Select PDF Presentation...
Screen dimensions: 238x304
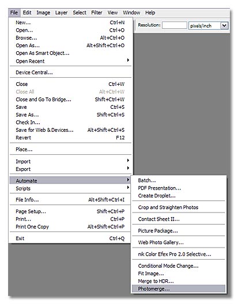(179, 188)
